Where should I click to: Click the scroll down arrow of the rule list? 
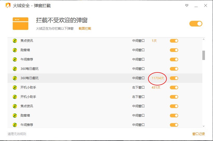(x=203, y=126)
